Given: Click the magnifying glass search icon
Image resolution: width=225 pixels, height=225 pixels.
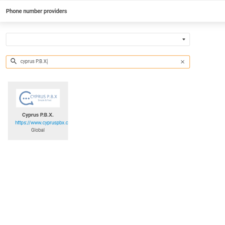Looking at the screenshot, I should coord(13,61).
